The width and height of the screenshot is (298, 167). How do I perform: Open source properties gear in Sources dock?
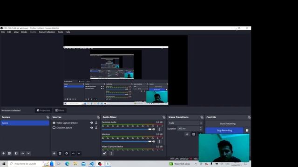coord(67,154)
